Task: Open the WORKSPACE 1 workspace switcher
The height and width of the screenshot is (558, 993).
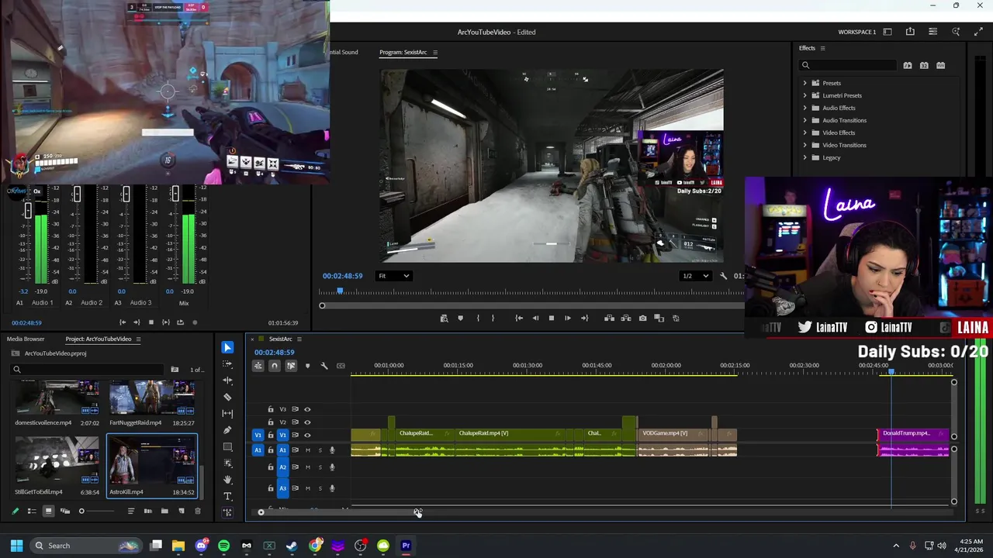Action: click(x=856, y=32)
